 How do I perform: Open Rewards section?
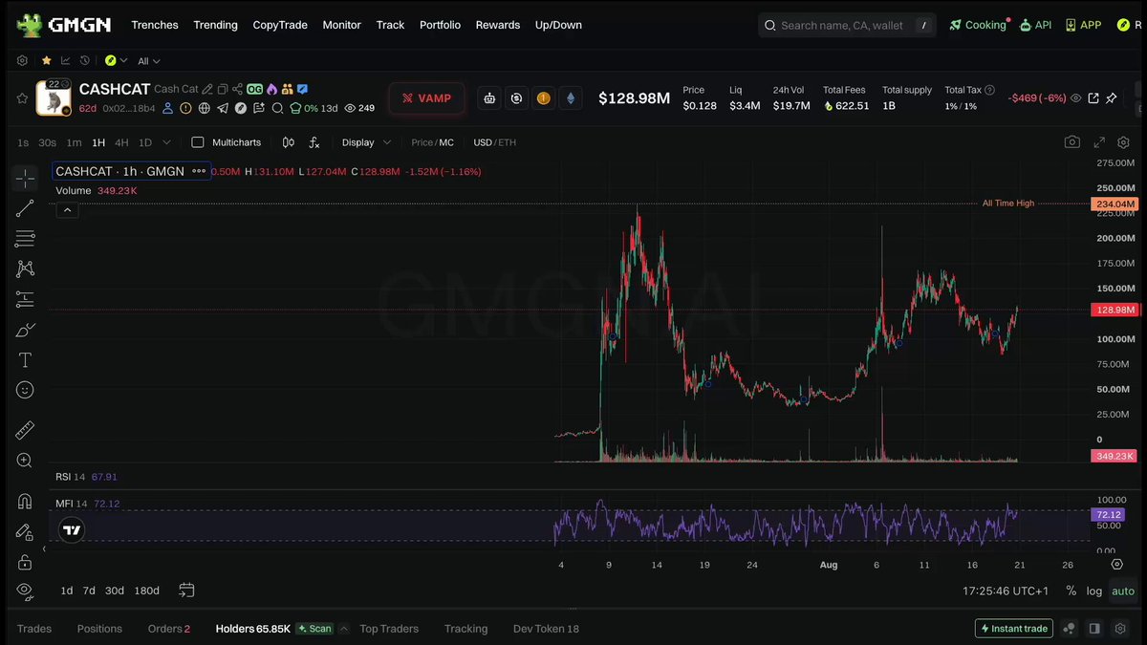(x=498, y=25)
